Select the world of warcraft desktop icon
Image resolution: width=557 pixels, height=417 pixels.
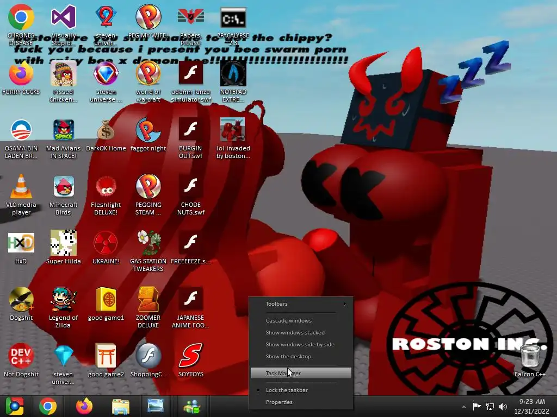pos(148,81)
